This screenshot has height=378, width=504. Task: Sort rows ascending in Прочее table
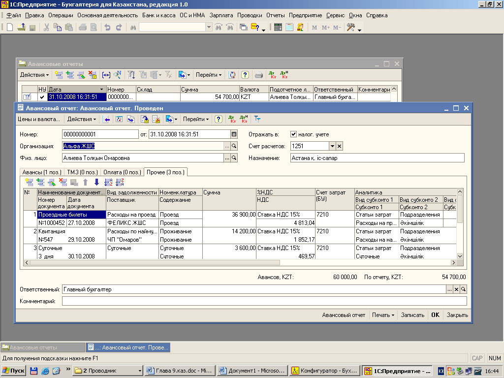tap(108, 182)
